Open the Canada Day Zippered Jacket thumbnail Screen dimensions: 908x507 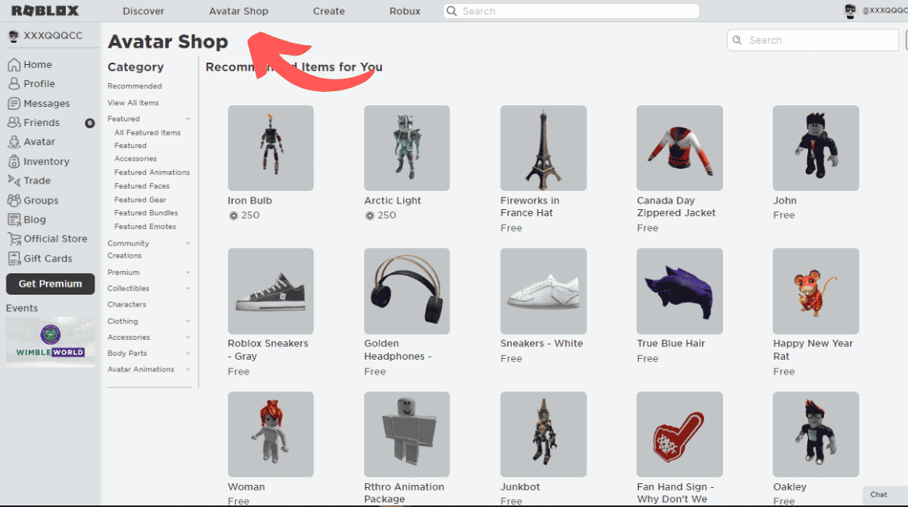(679, 148)
